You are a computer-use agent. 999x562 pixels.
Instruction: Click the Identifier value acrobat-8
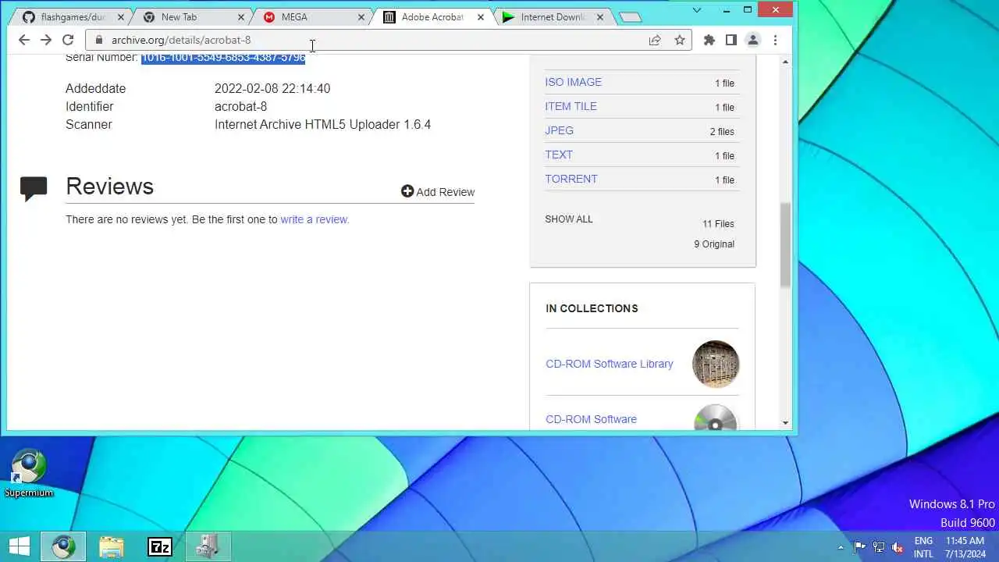[x=240, y=106]
